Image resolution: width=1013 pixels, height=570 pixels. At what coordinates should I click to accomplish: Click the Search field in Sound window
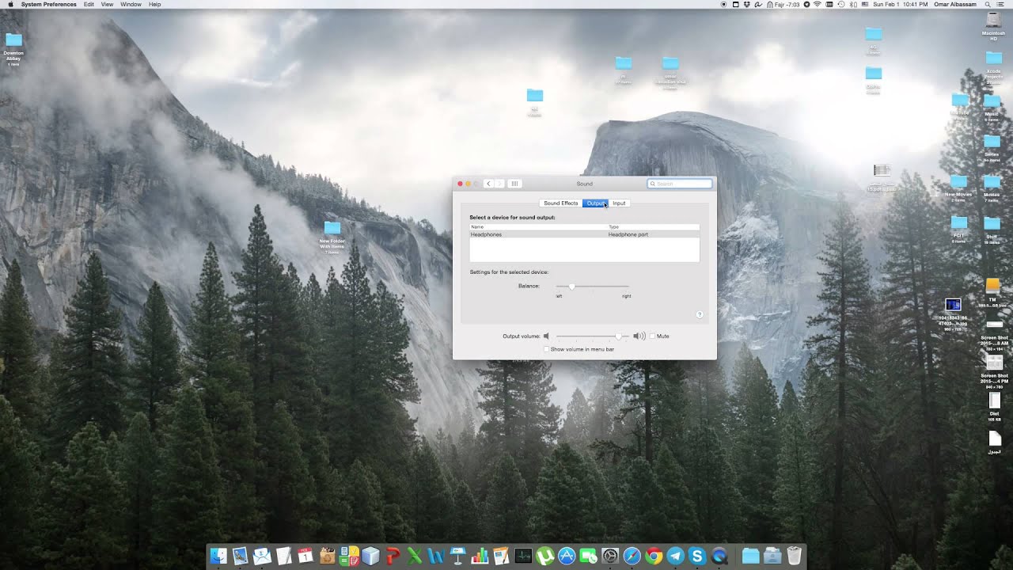coord(680,184)
